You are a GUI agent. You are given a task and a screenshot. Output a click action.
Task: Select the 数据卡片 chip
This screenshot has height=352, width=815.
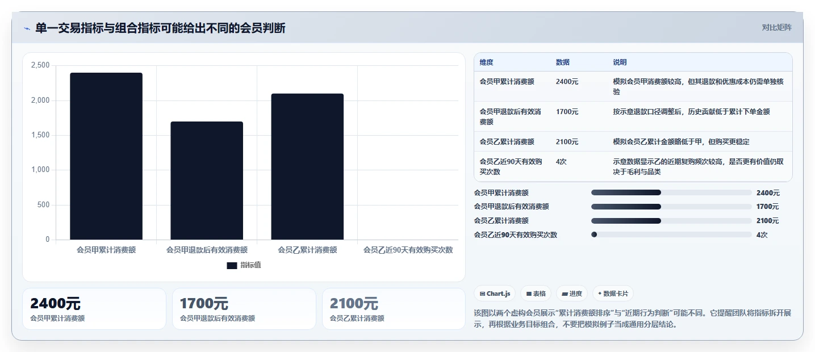613,294
